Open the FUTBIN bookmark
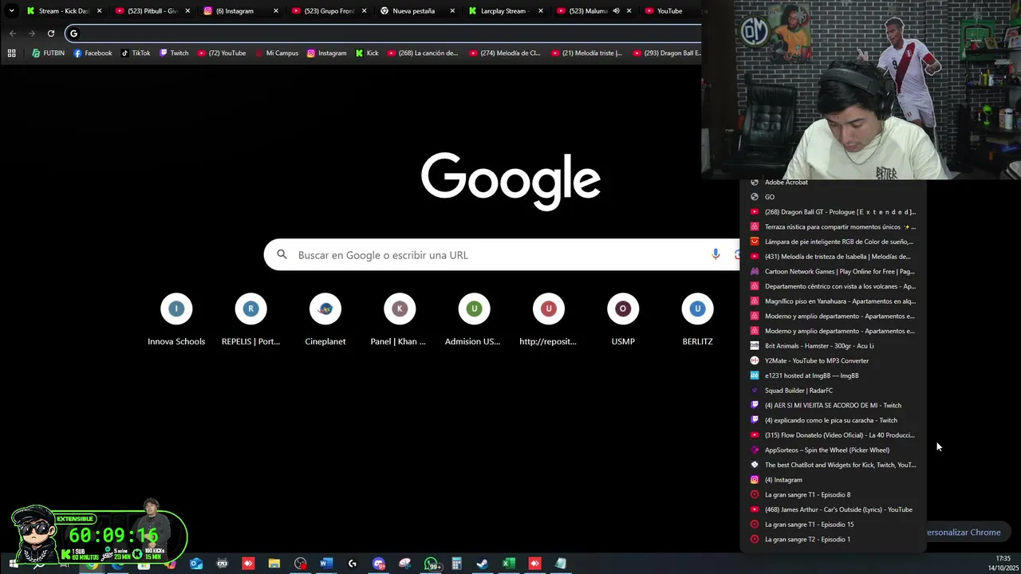Image resolution: width=1021 pixels, height=574 pixels. pos(48,53)
